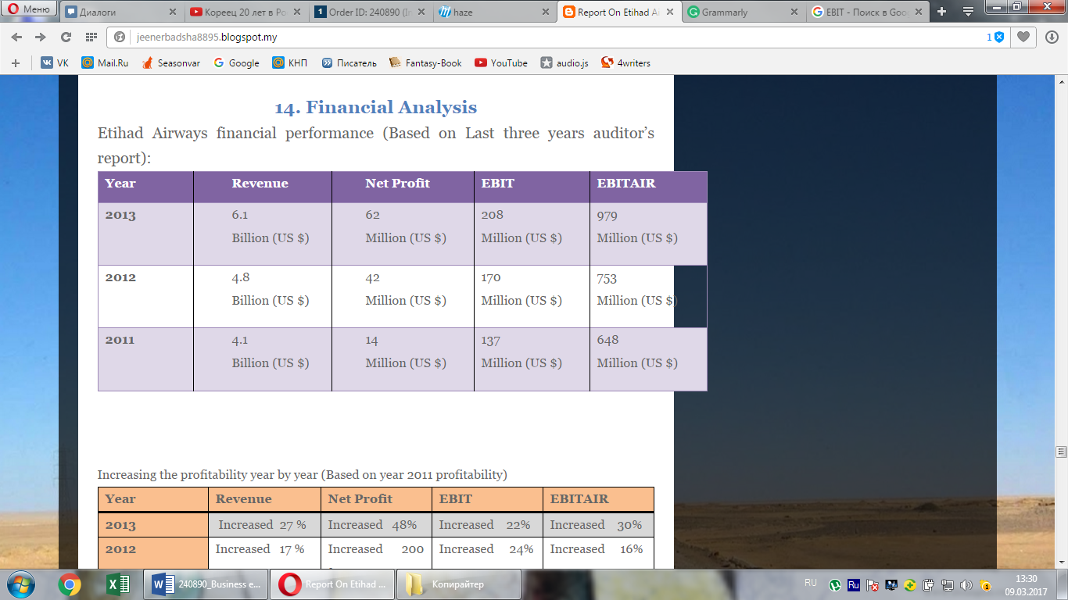Close the Диалоги tab
Screen dimensions: 1068x600
click(173, 12)
